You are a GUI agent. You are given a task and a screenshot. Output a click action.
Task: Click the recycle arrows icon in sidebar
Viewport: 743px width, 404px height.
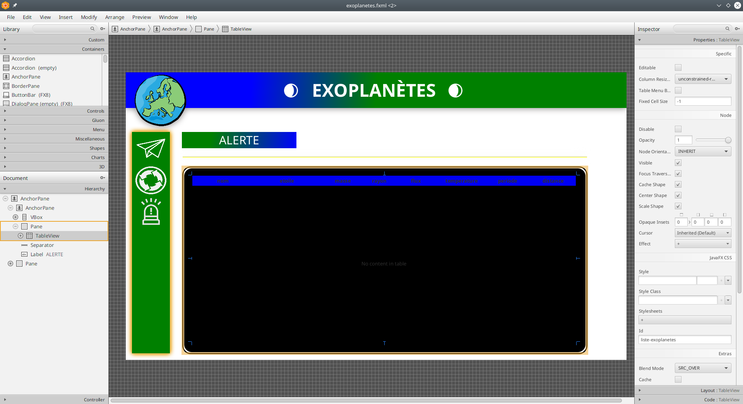tap(151, 180)
